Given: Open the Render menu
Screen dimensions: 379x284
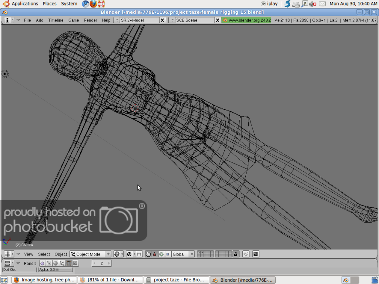Looking at the screenshot, I should (x=90, y=20).
